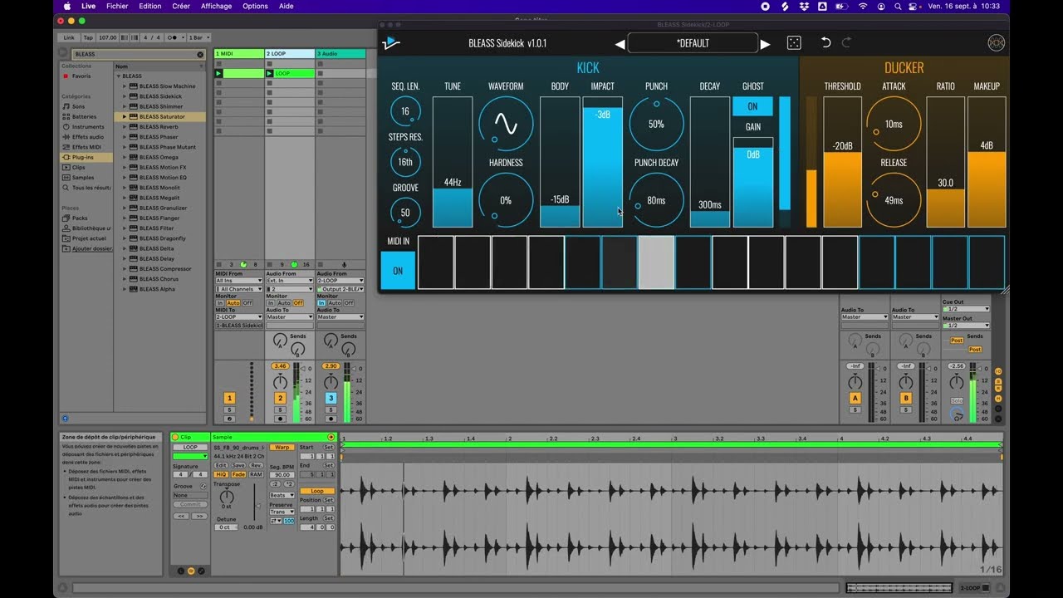Viewport: 1063px width, 598px height.
Task: Open the Créer menu
Action: click(181, 6)
